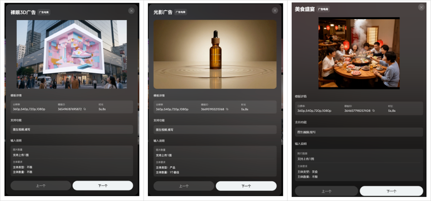Click 广告电商 tag beside 光影广告 title

[181, 12]
